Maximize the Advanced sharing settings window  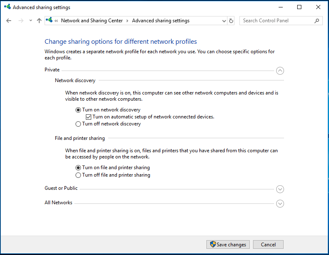[x=299, y=7]
